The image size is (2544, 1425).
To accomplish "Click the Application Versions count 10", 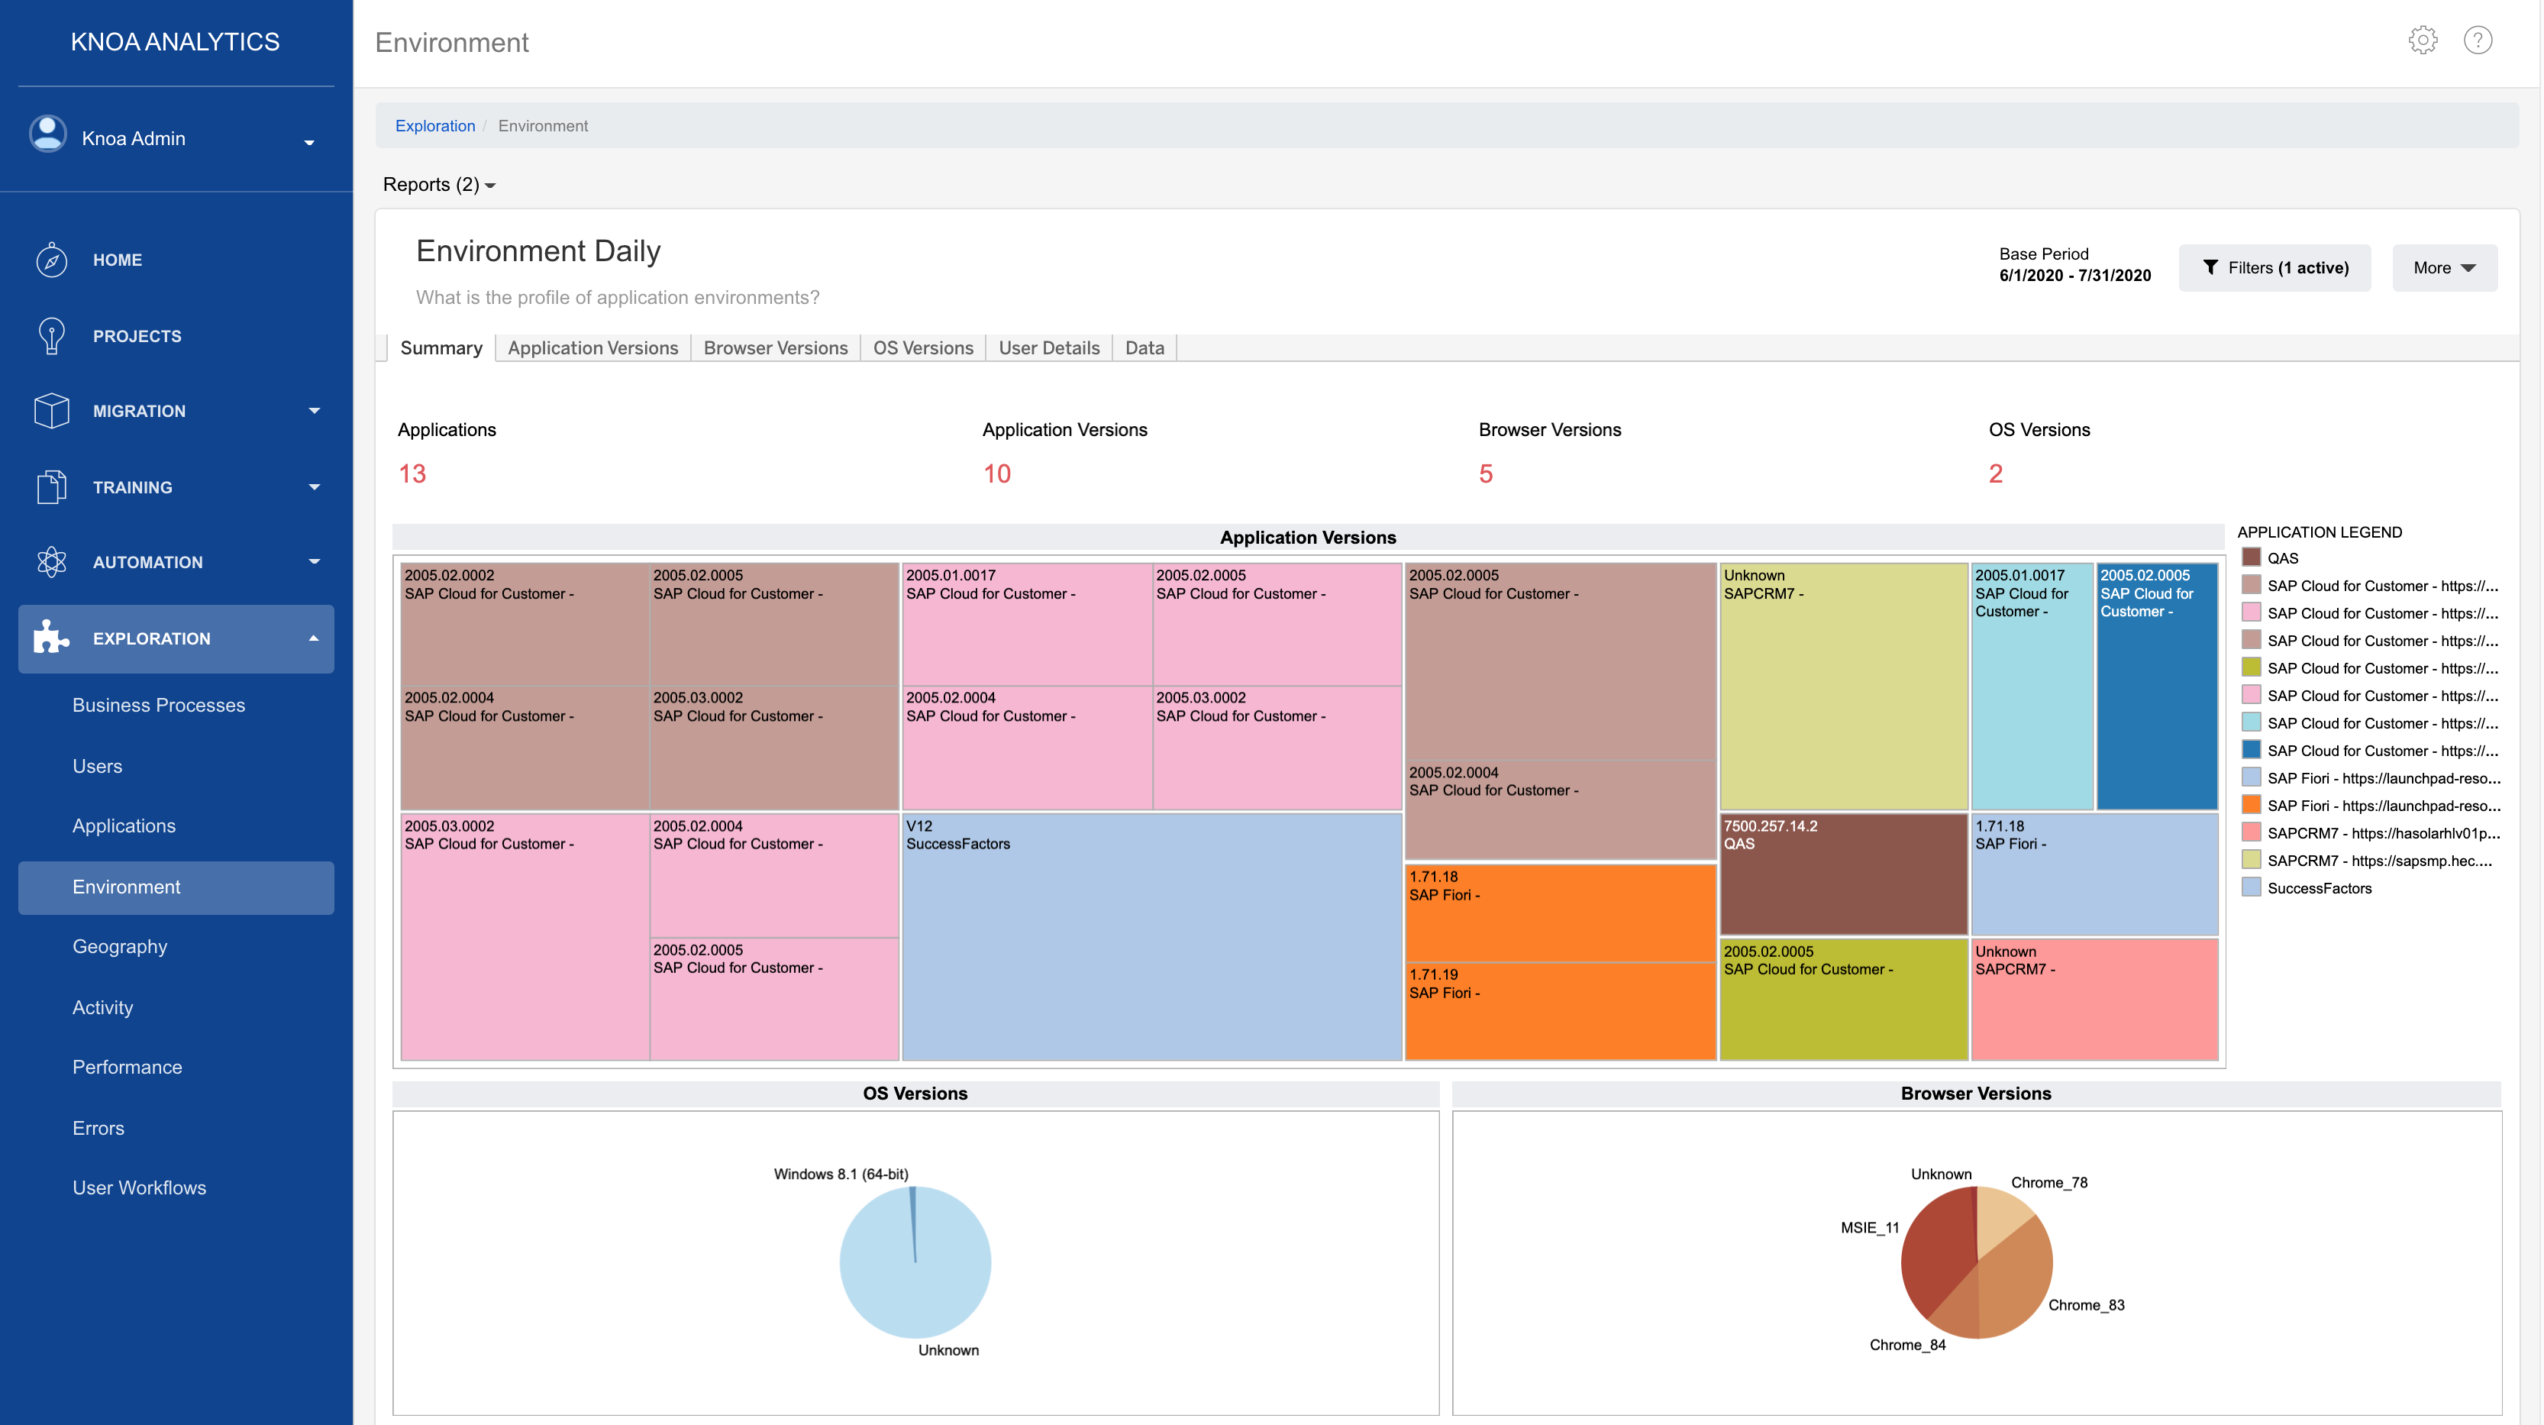I will 996,474.
